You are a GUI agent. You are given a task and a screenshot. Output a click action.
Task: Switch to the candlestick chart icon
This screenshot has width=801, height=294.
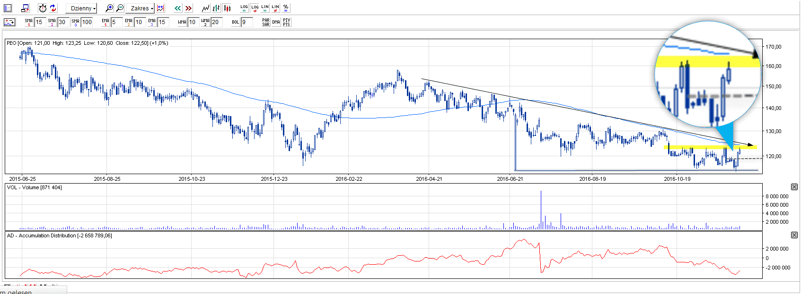227,8
